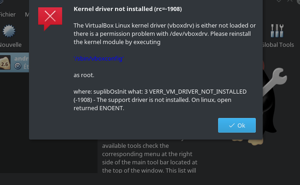Click the paragraph mentioning /dev/vboxdrv
This screenshot has height=185, width=300.
[164, 34]
